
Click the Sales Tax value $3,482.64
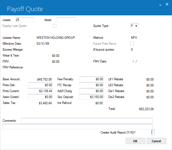pyautogui.click(x=45, y=103)
